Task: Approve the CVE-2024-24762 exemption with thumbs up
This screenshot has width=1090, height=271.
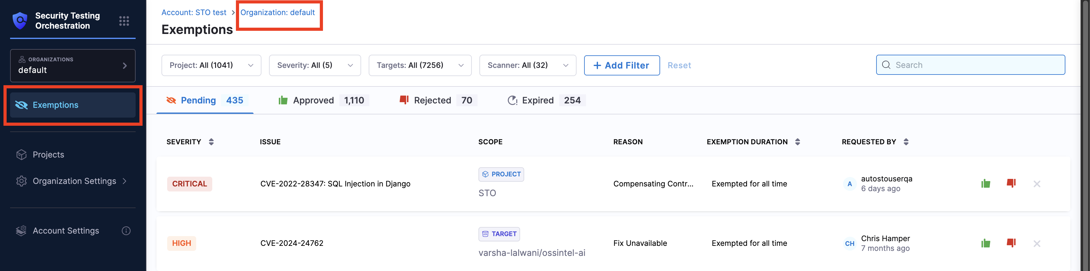Action: point(986,243)
